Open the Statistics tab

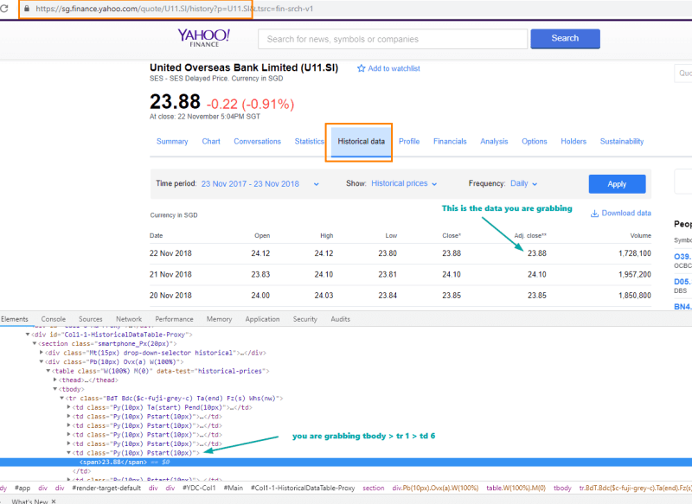point(310,142)
